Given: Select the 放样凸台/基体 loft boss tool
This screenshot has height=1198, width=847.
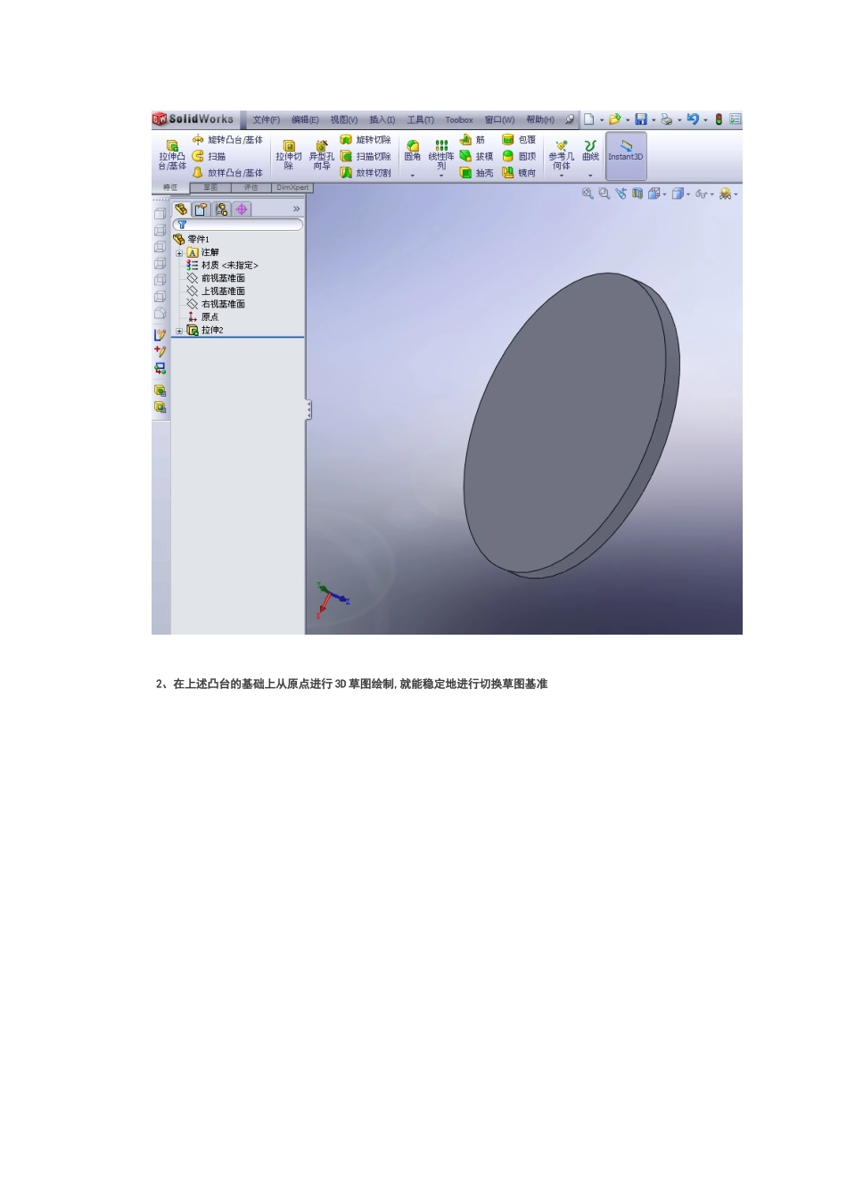Looking at the screenshot, I should coord(227,173).
